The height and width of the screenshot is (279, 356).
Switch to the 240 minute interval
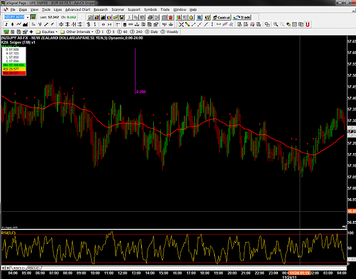pos(137,32)
